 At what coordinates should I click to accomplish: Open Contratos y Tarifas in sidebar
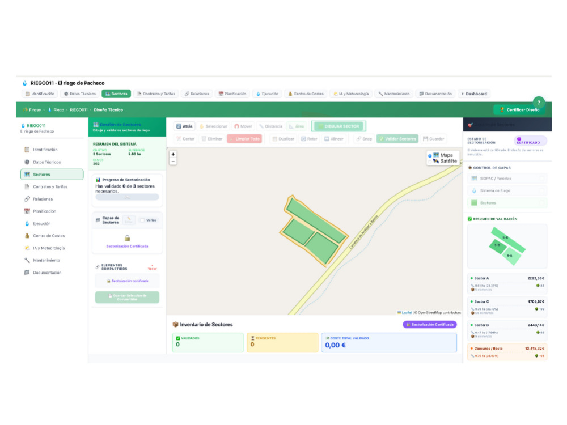tap(52, 186)
